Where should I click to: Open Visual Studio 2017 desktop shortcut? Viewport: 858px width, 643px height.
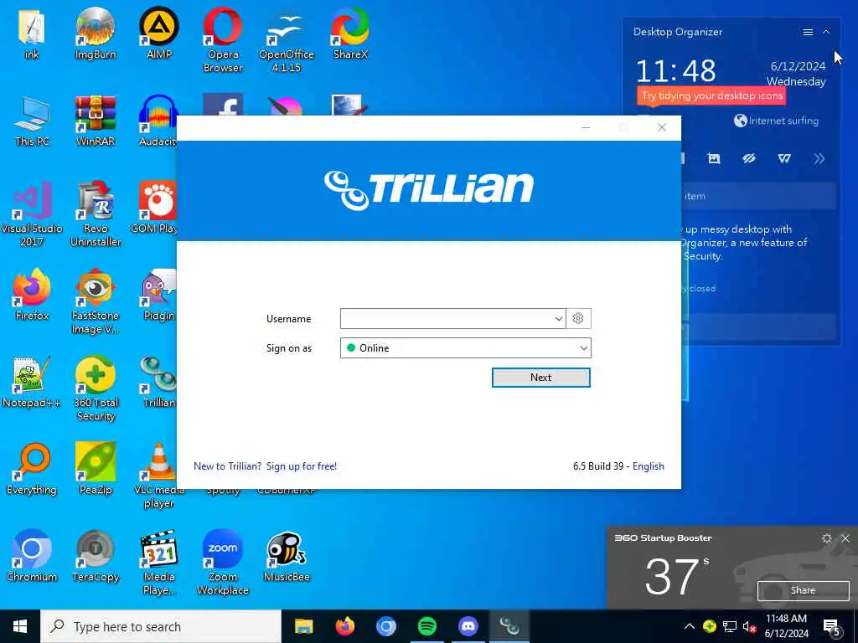tap(32, 214)
